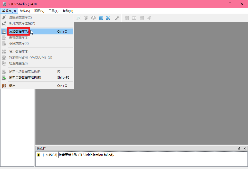Viewport: 248px width, 169px height.
Task: Select 释放空闲占用 (VACUUM) (U) entry
Action: coord(37,57)
